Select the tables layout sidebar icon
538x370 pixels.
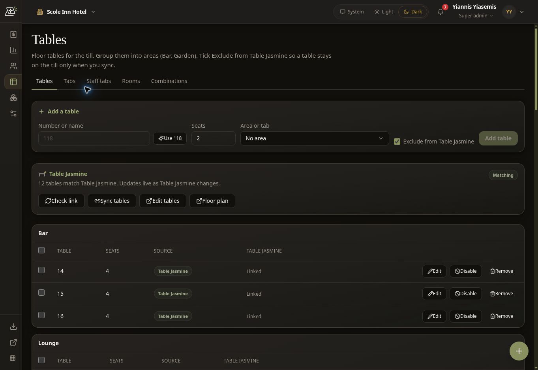click(13, 82)
